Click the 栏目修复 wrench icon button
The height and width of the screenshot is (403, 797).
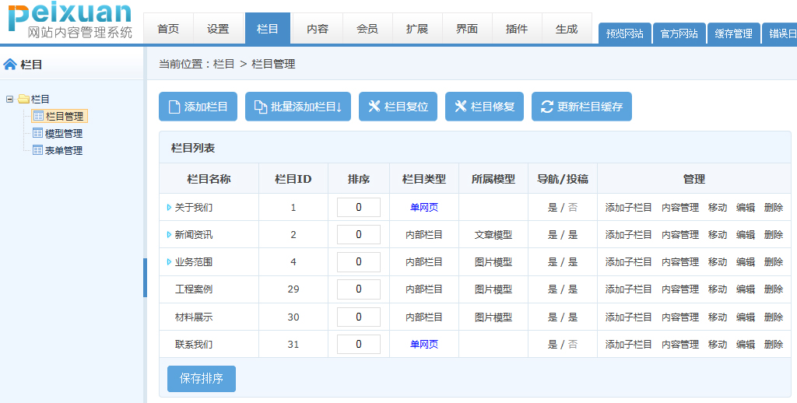[x=461, y=107]
